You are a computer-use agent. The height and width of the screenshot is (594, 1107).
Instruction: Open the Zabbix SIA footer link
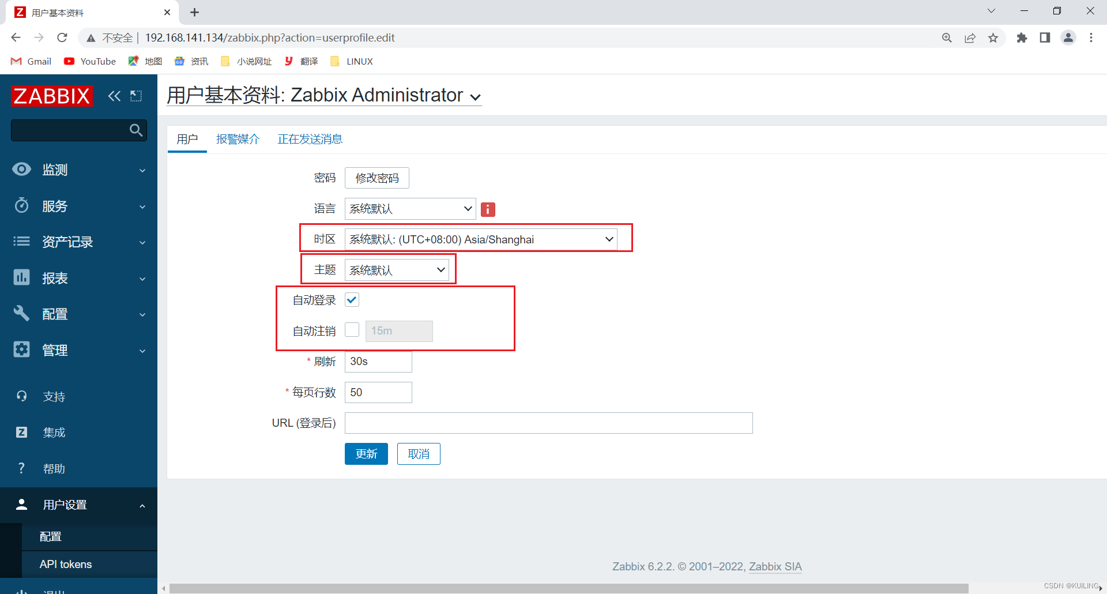tap(775, 566)
